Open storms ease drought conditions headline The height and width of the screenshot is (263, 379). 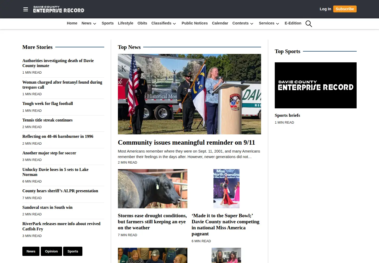[152, 222]
